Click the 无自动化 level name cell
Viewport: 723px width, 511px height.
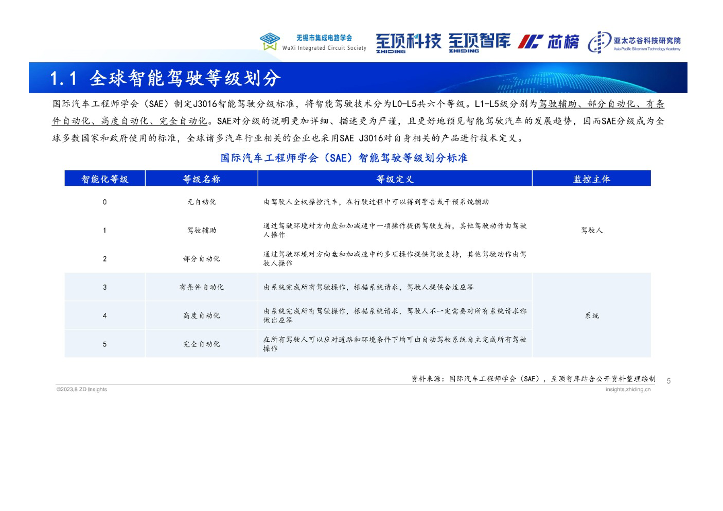pos(202,202)
